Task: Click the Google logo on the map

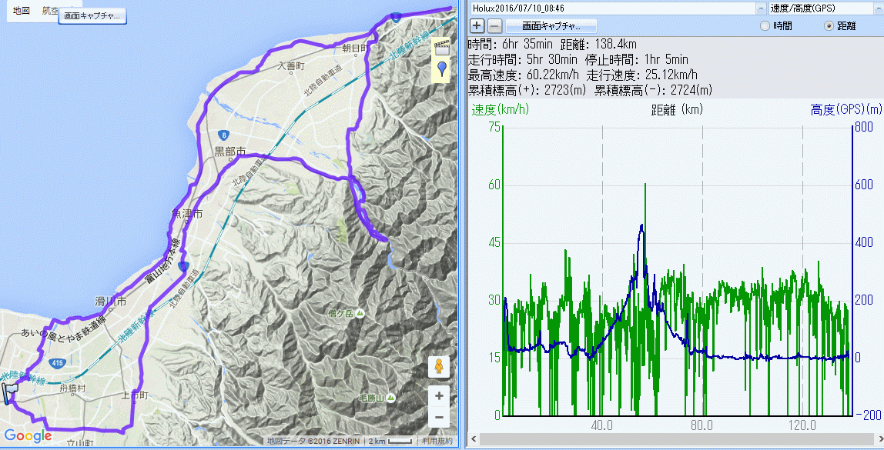Action: (28, 436)
